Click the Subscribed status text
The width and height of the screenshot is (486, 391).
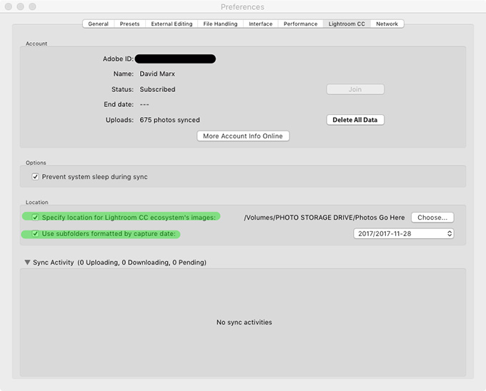pos(157,89)
